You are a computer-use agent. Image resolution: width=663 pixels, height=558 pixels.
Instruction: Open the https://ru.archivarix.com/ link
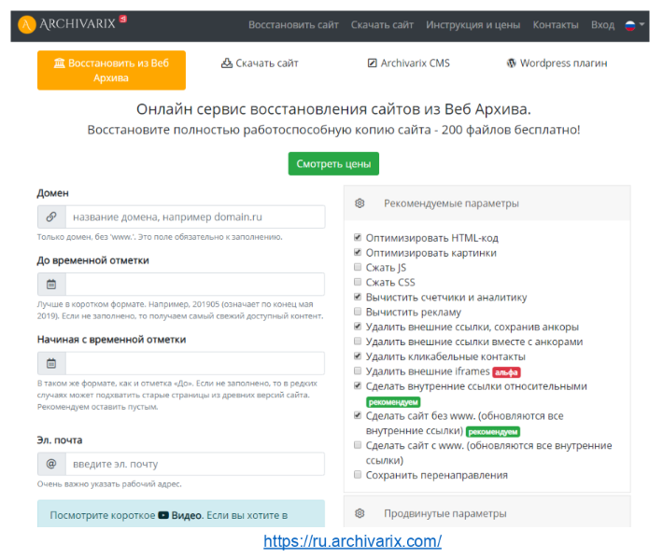(352, 541)
